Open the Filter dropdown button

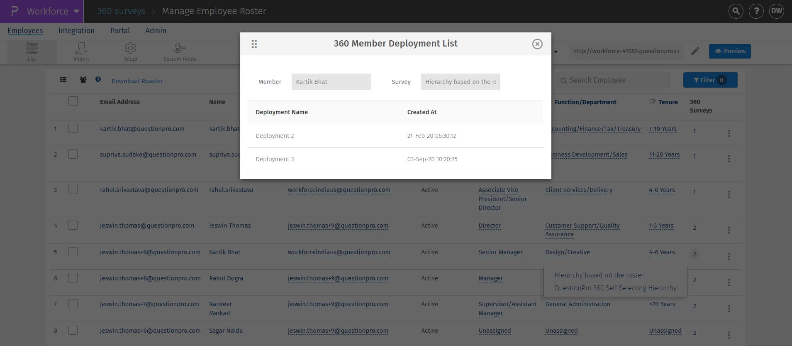(x=710, y=80)
